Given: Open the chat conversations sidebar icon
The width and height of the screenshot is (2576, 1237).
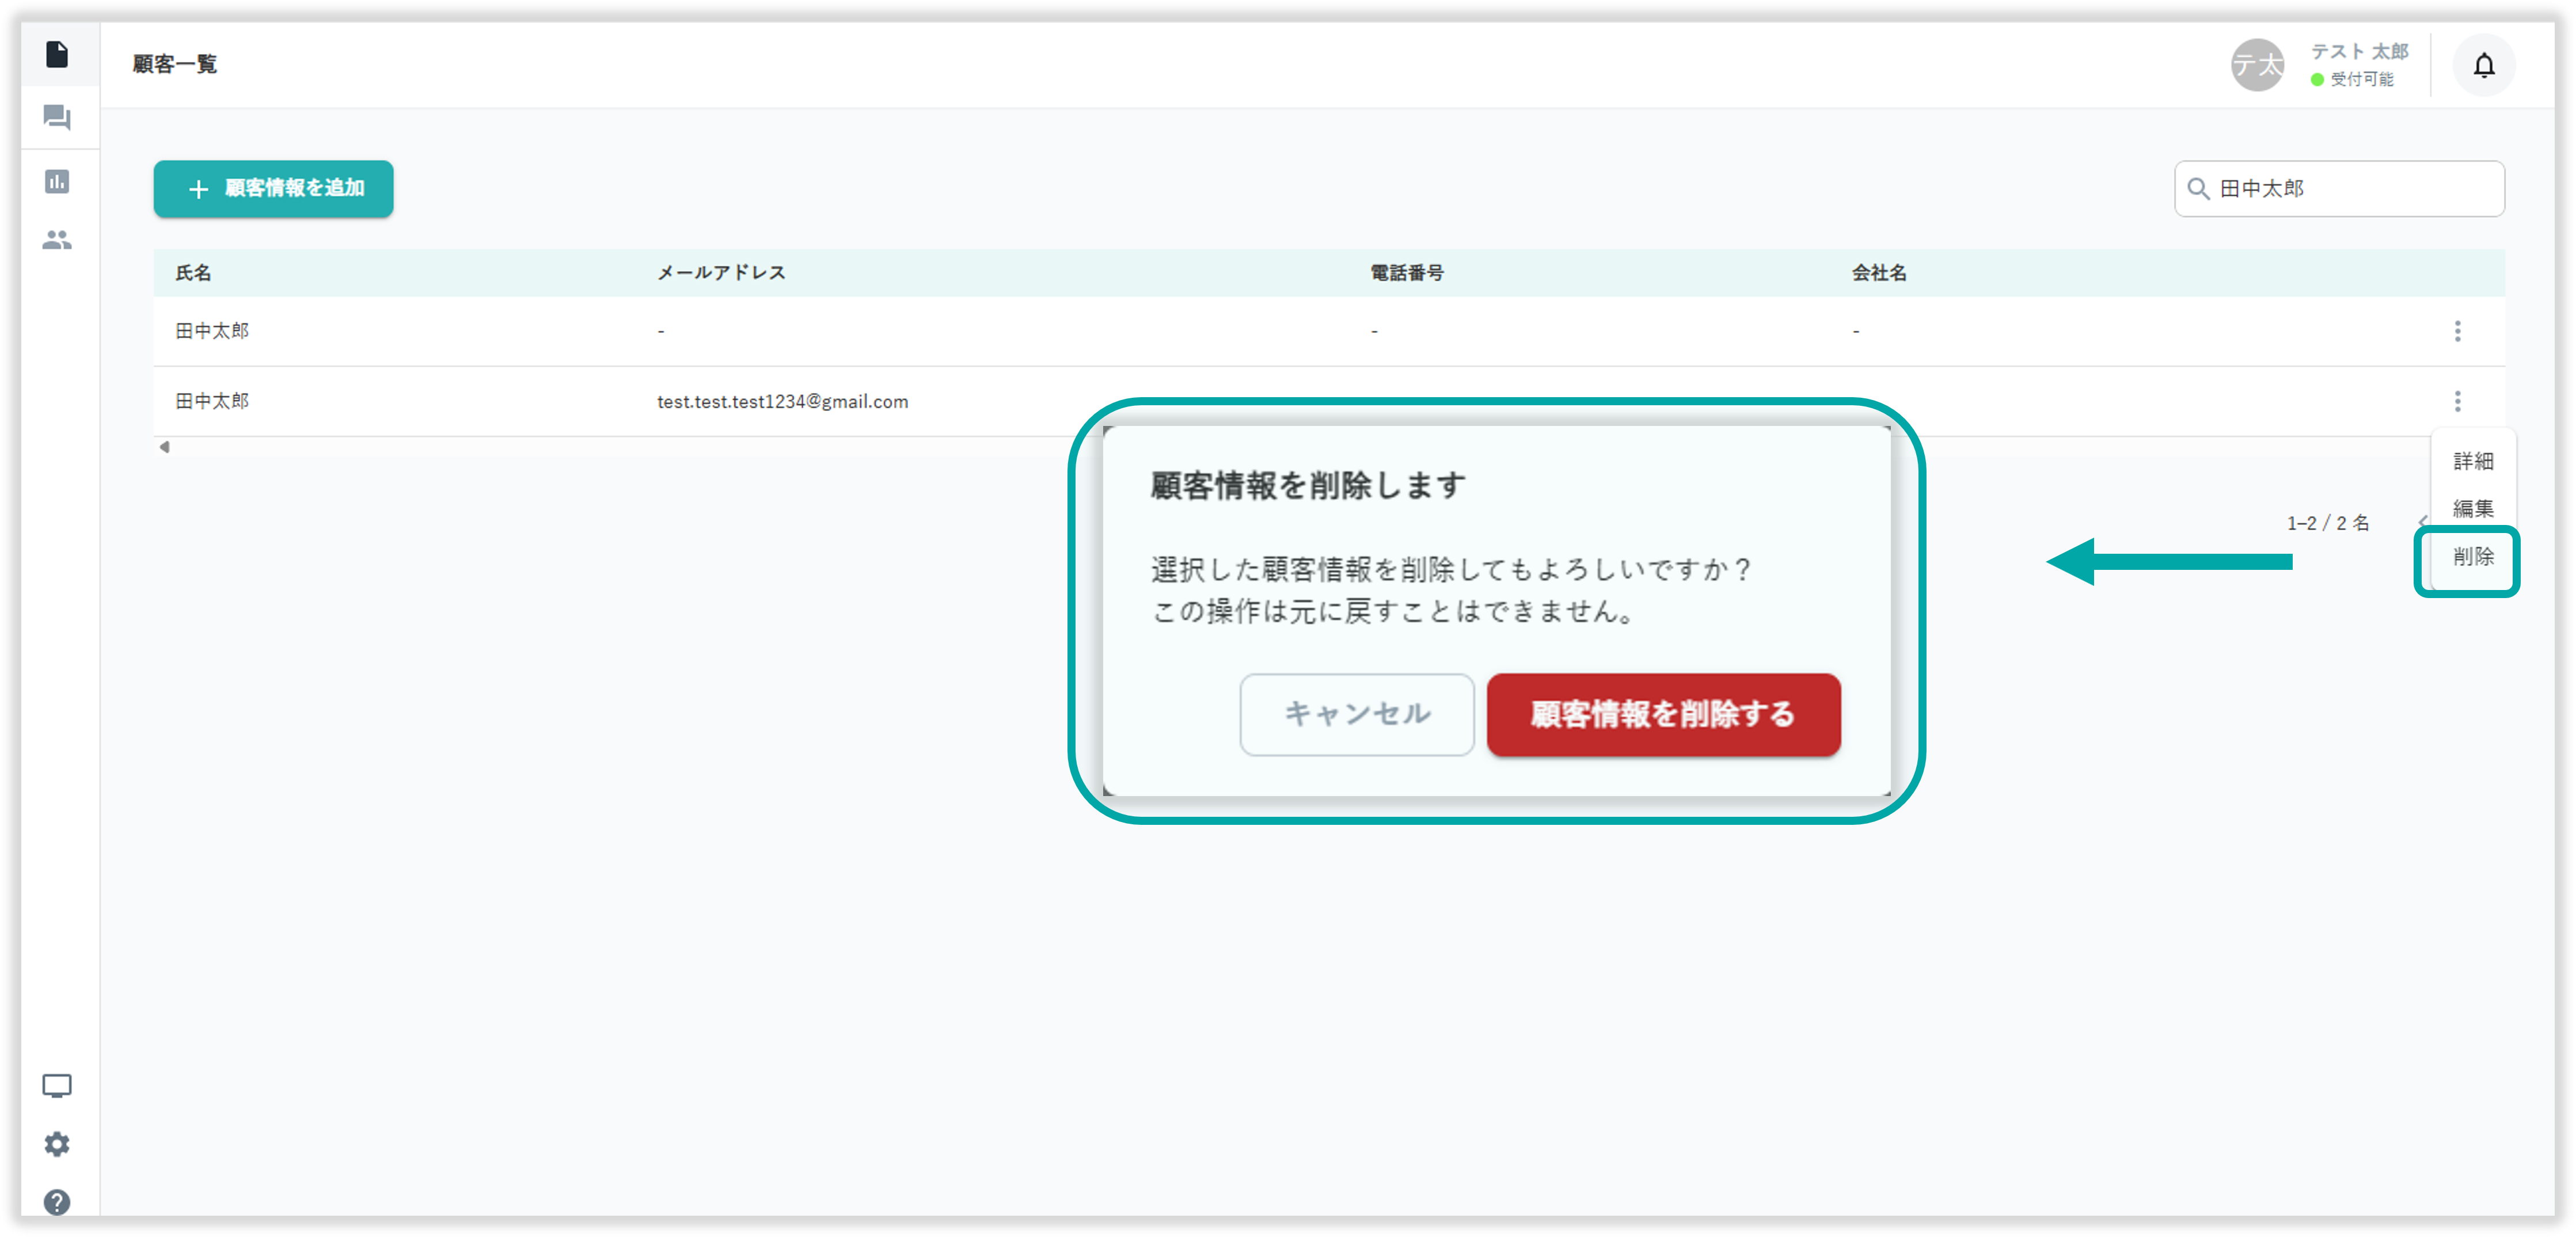Looking at the screenshot, I should point(57,118).
